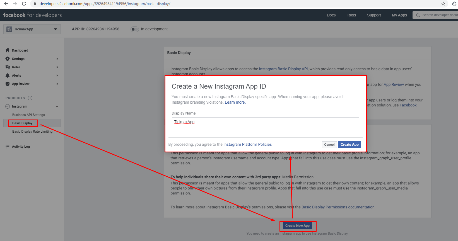Expand the Roles submenu arrow
Viewport: 458px width, 241px height.
click(57, 67)
